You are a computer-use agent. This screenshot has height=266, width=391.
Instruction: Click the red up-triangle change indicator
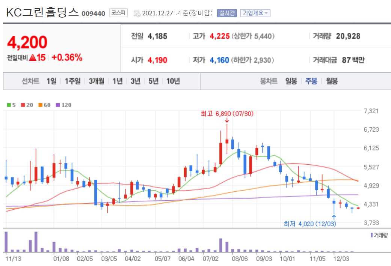point(33,58)
